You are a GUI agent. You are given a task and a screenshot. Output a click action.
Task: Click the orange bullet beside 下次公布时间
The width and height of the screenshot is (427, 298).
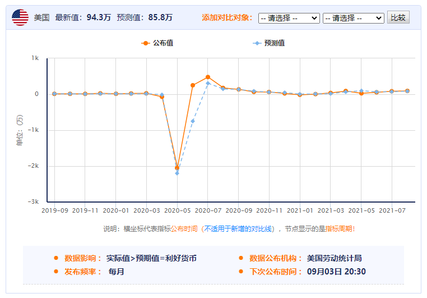click(241, 272)
